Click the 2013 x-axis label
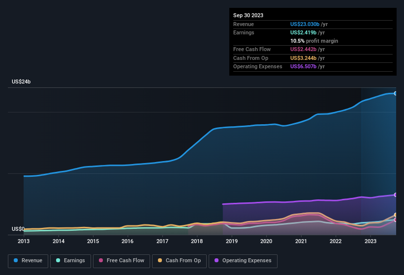 [x=24, y=241]
